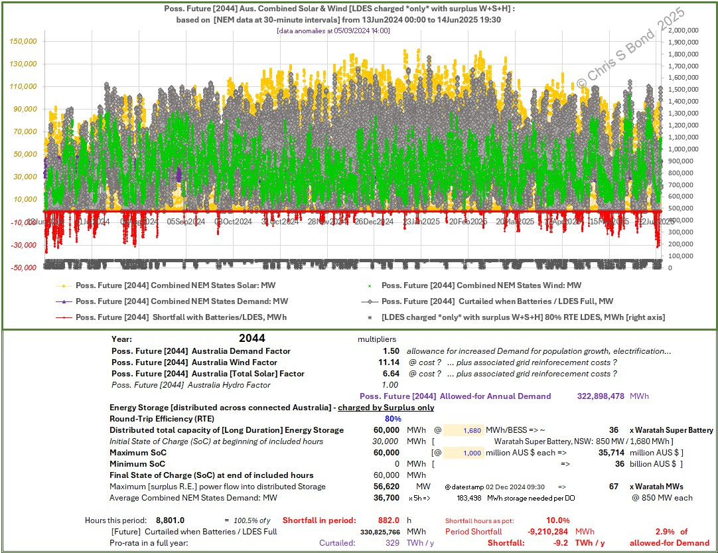
Task: Click the red shortfall legend marker
Action: click(x=64, y=317)
